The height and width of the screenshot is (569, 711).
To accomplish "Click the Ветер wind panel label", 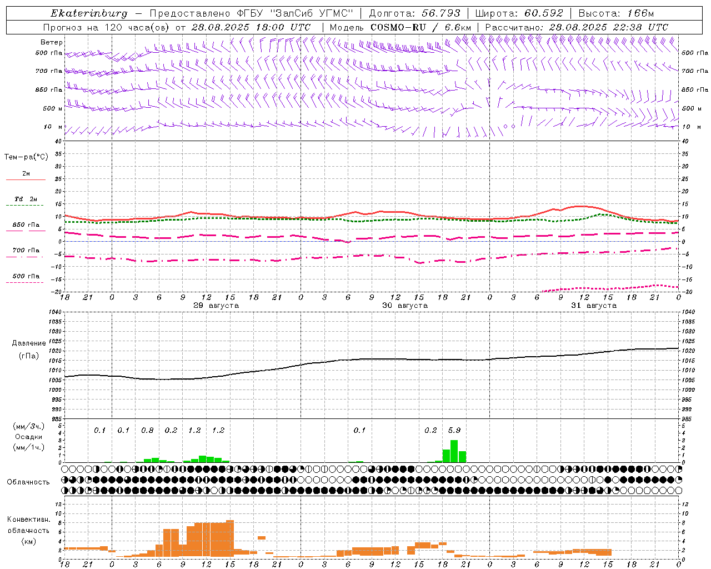I will click(x=52, y=42).
